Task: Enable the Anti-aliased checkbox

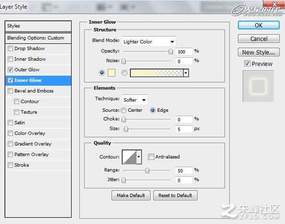Action: pos(151,157)
